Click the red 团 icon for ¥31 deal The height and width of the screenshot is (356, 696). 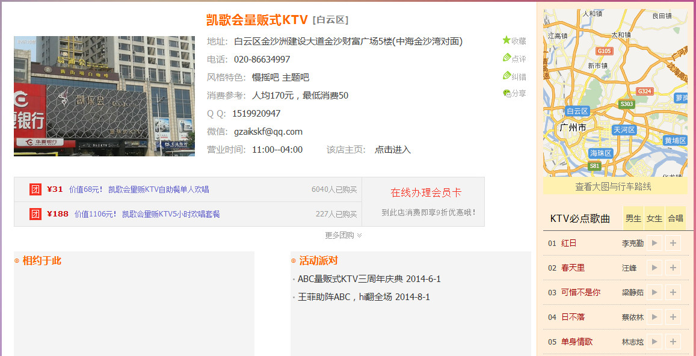coord(35,189)
